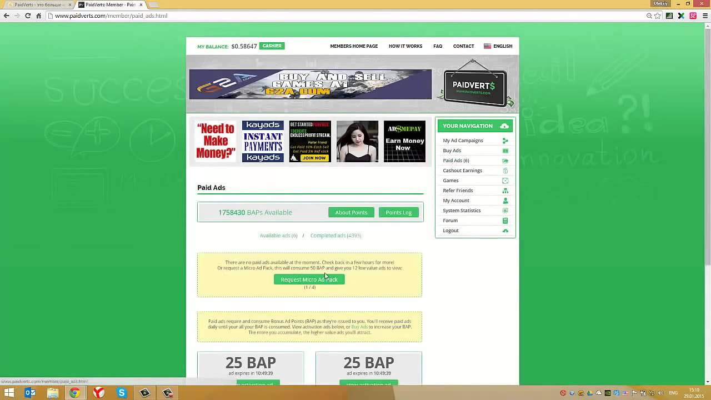
Task: Click the Refer Friends hierarchy icon
Action: pyautogui.click(x=505, y=191)
